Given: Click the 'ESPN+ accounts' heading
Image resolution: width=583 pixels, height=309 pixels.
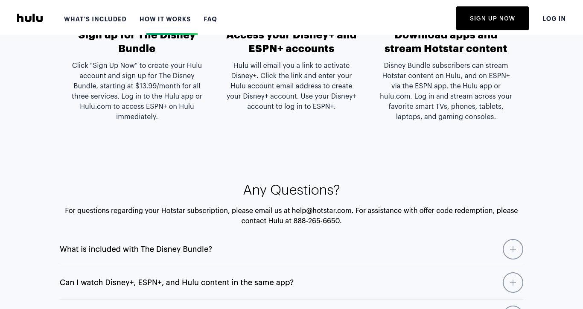Looking at the screenshot, I should 291,49.
